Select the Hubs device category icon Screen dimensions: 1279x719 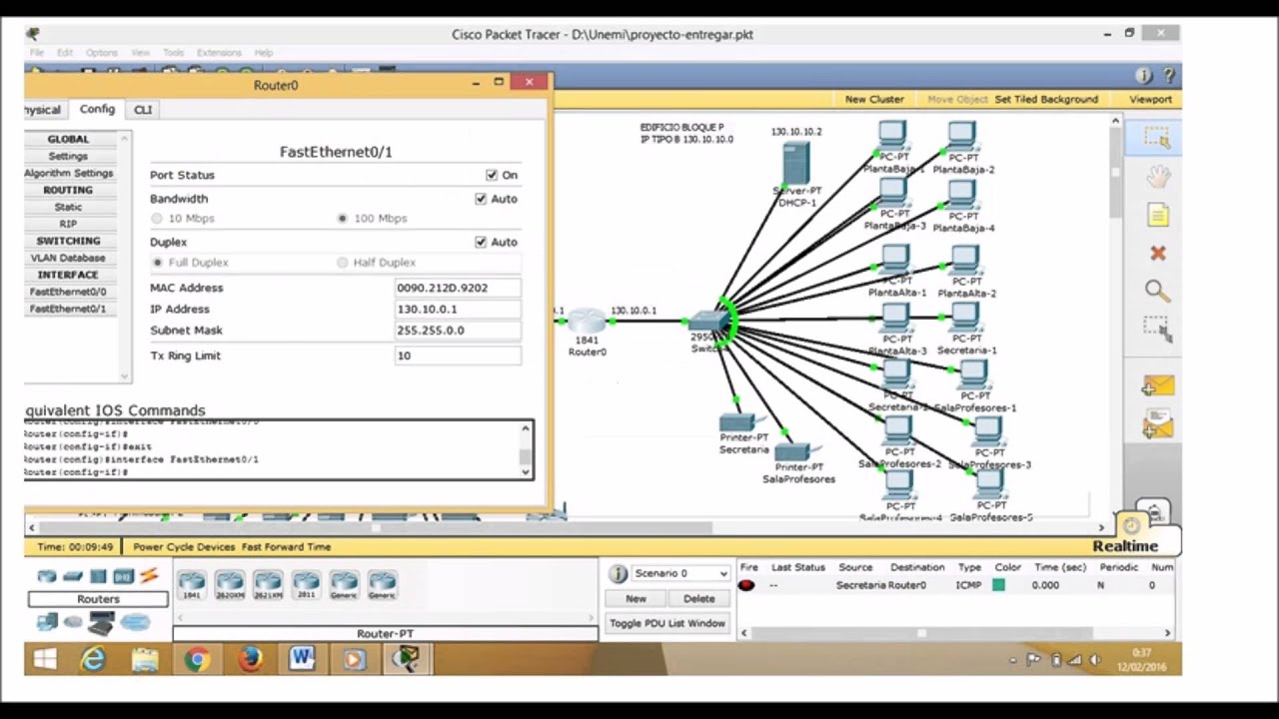(98, 576)
